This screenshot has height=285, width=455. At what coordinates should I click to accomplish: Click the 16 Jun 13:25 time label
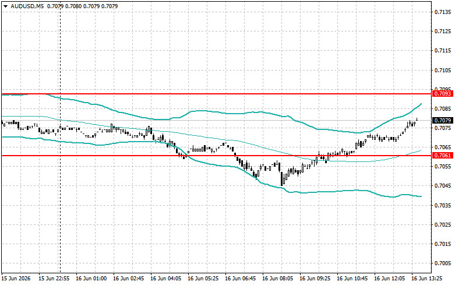[x=427, y=279]
